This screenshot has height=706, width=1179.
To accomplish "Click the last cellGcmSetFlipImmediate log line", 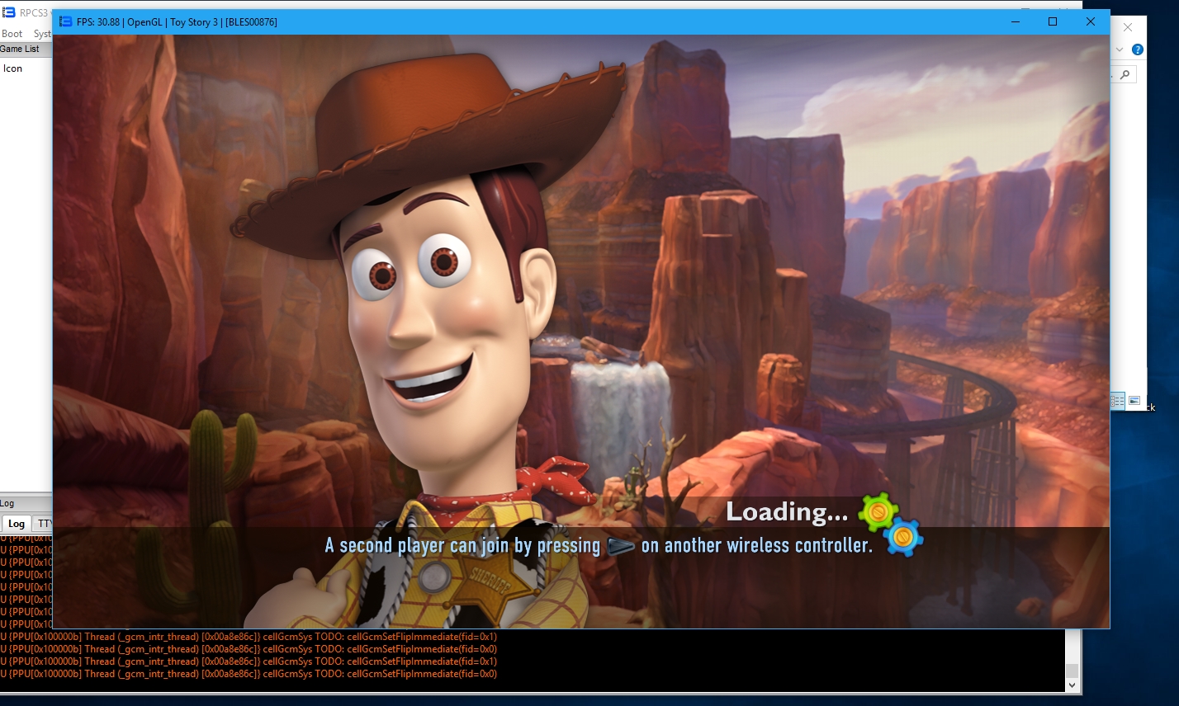I will coord(248,674).
